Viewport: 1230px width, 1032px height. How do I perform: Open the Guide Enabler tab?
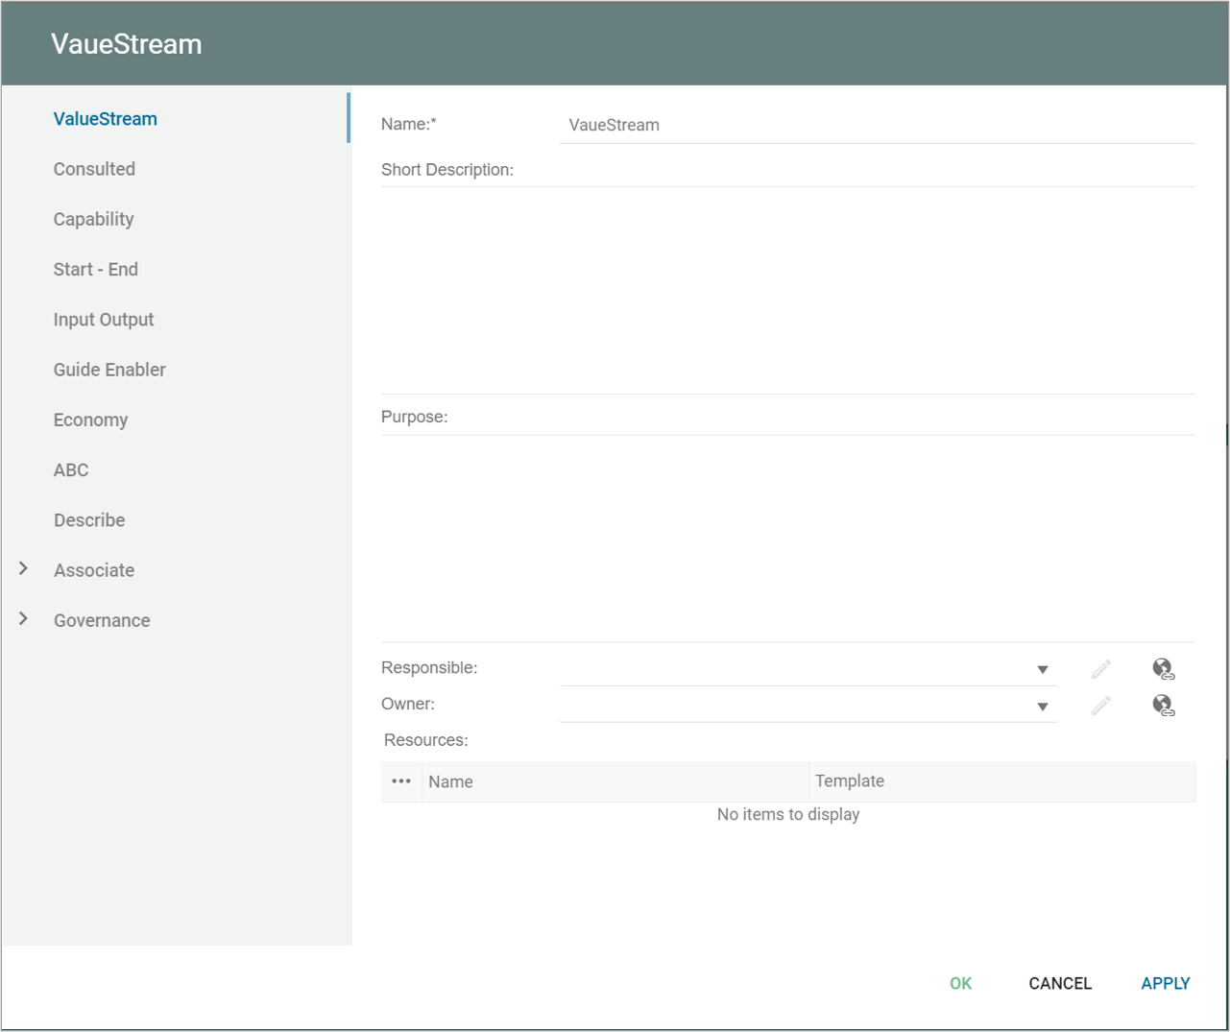pos(109,370)
